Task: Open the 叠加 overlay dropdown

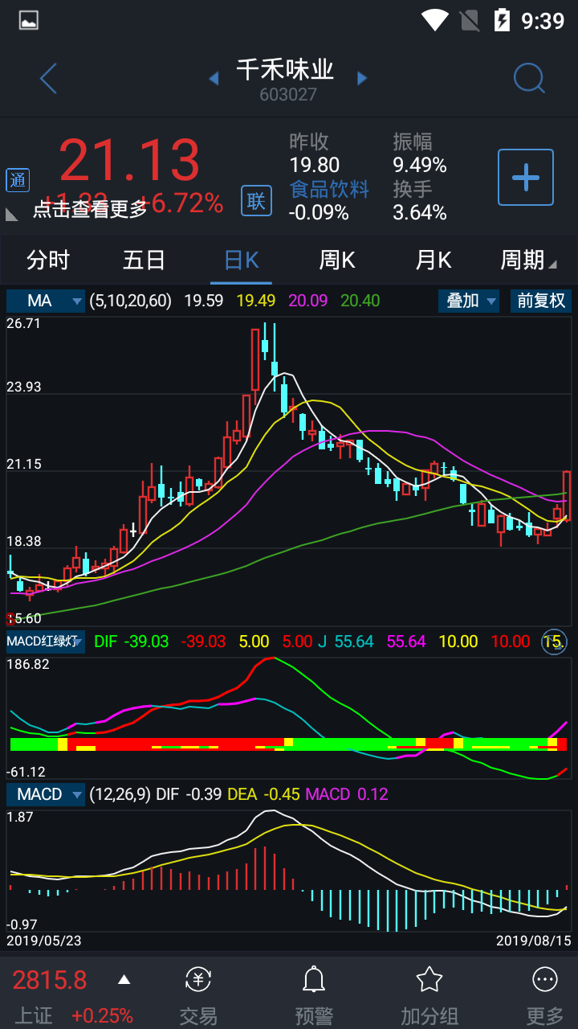Action: (x=469, y=301)
